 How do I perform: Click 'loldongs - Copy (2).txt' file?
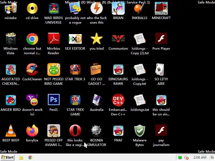pyautogui.click(x=139, y=39)
